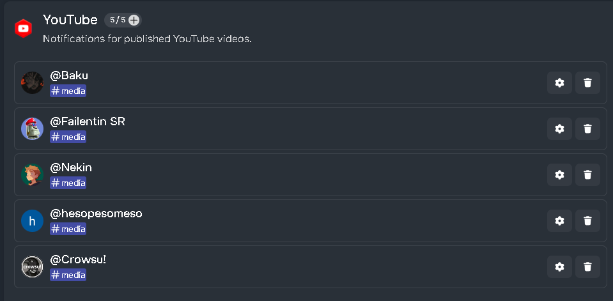This screenshot has width=613, height=301.
Task: Click the @Failentin SR channel avatar
Action: point(32,128)
